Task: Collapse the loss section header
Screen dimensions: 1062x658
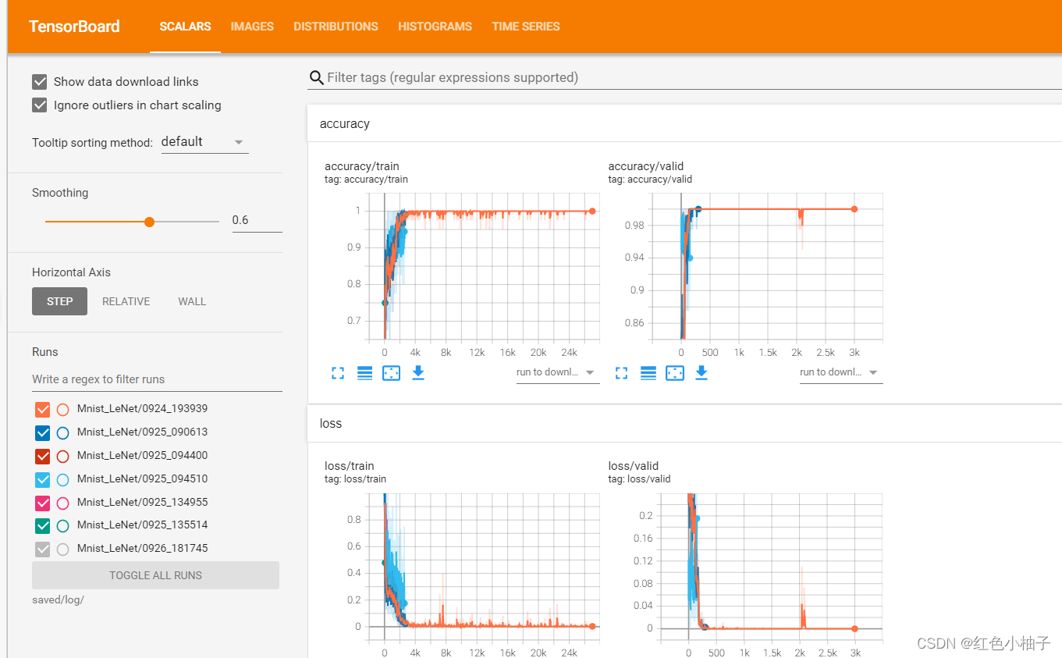Action: pyautogui.click(x=684, y=423)
